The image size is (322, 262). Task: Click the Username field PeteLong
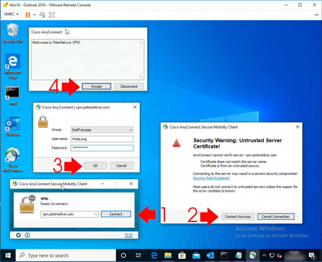[102, 139]
